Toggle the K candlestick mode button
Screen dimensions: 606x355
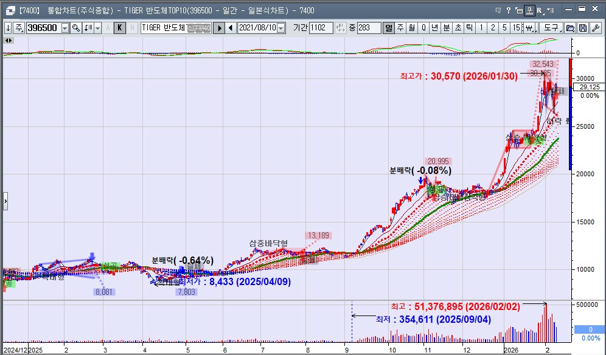tap(120, 28)
